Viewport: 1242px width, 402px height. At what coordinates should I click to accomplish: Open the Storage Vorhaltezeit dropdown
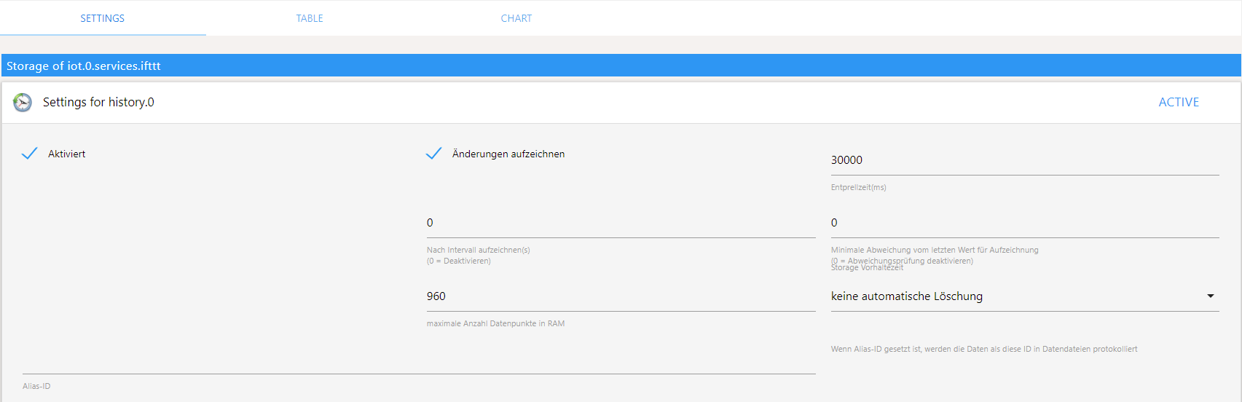coord(1025,296)
